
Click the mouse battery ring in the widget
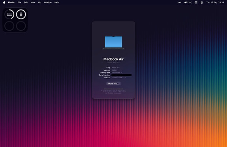point(21,14)
